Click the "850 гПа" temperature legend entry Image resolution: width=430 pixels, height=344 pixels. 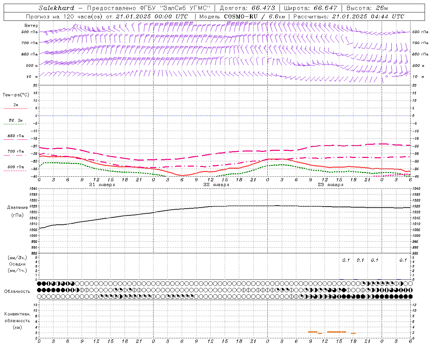[x=15, y=136]
